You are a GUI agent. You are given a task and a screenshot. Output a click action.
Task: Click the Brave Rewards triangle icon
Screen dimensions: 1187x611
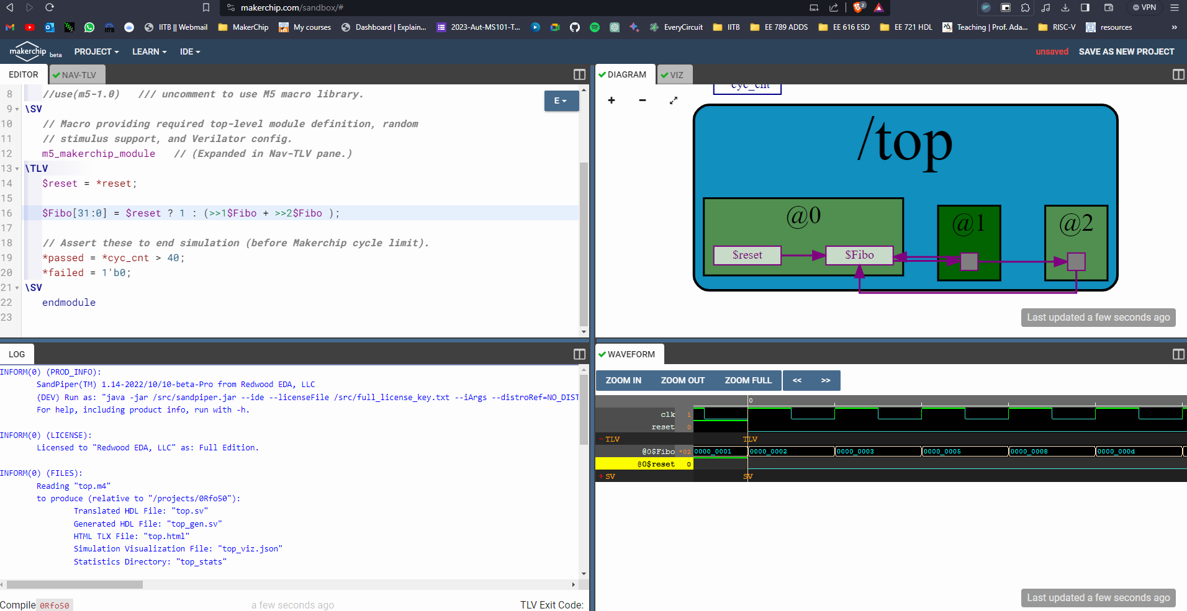tap(878, 7)
